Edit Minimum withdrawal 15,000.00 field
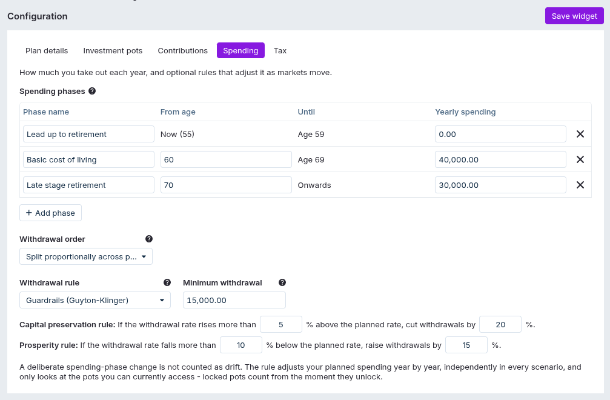This screenshot has width=610, height=400. coord(234,300)
